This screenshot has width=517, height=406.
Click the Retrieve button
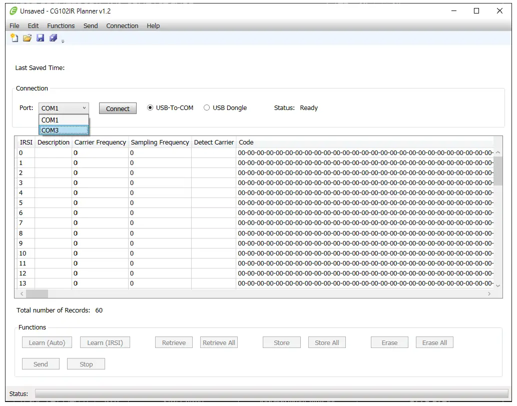click(x=174, y=342)
